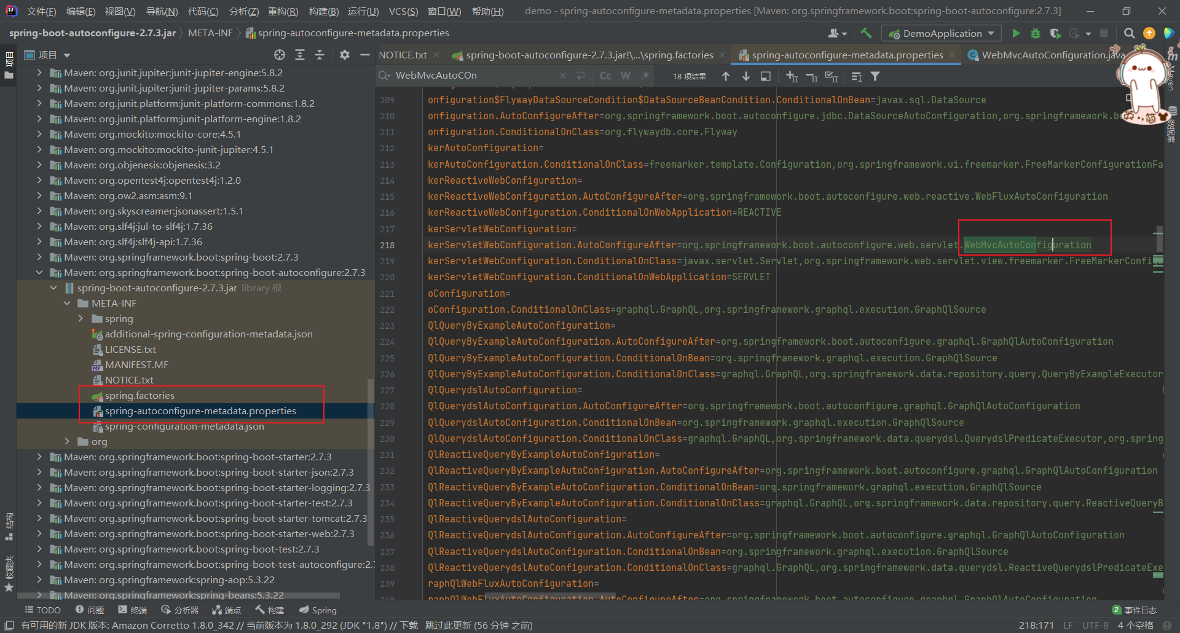Viewport: 1180px width, 633px height.
Task: Open the code-with-me user icon menu
Action: click(837, 33)
